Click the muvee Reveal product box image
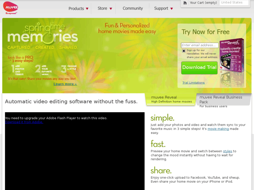The width and height of the screenshot is (254, 190). [232, 55]
